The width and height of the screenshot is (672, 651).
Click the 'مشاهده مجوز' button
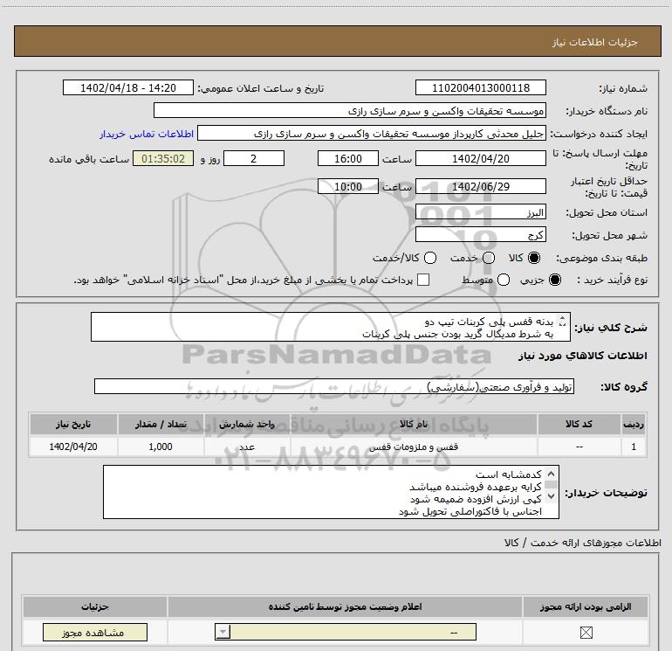tap(95, 633)
